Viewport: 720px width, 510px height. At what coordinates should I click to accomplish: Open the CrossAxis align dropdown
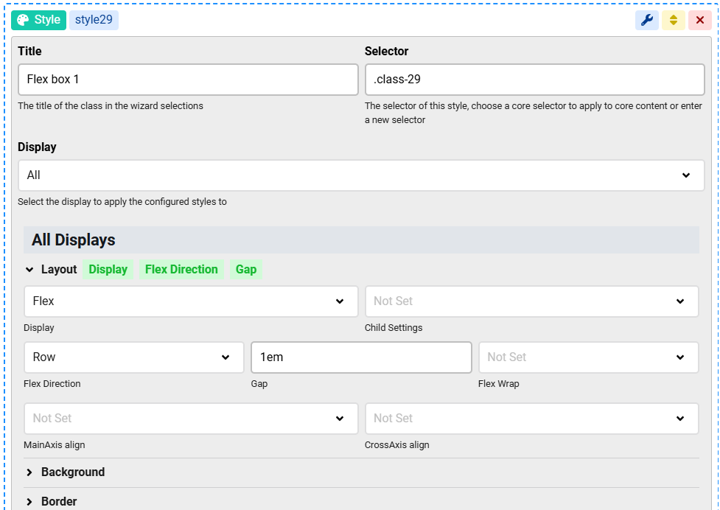(531, 419)
